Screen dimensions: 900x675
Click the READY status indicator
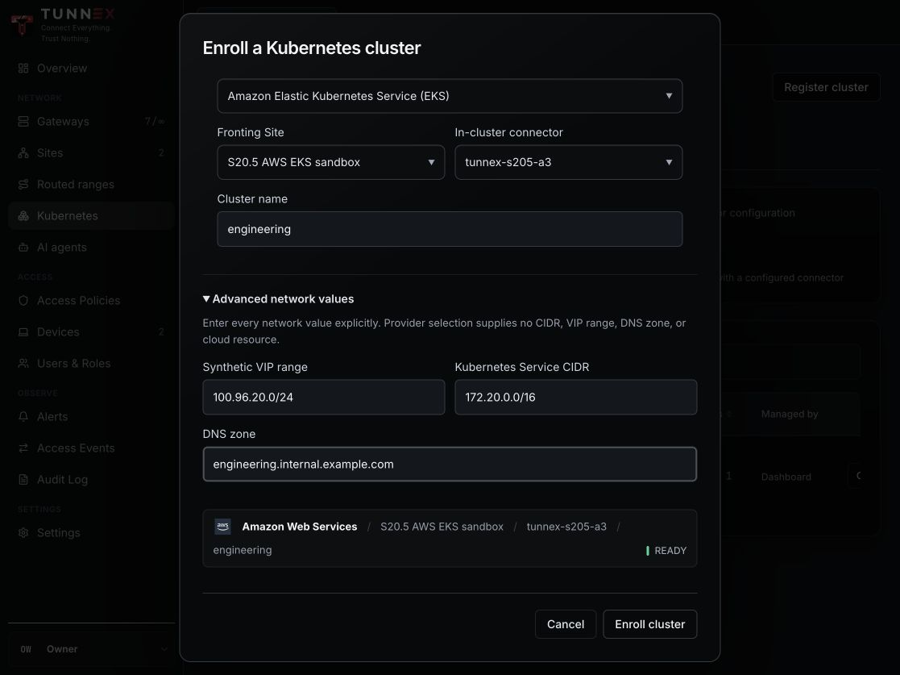click(666, 550)
